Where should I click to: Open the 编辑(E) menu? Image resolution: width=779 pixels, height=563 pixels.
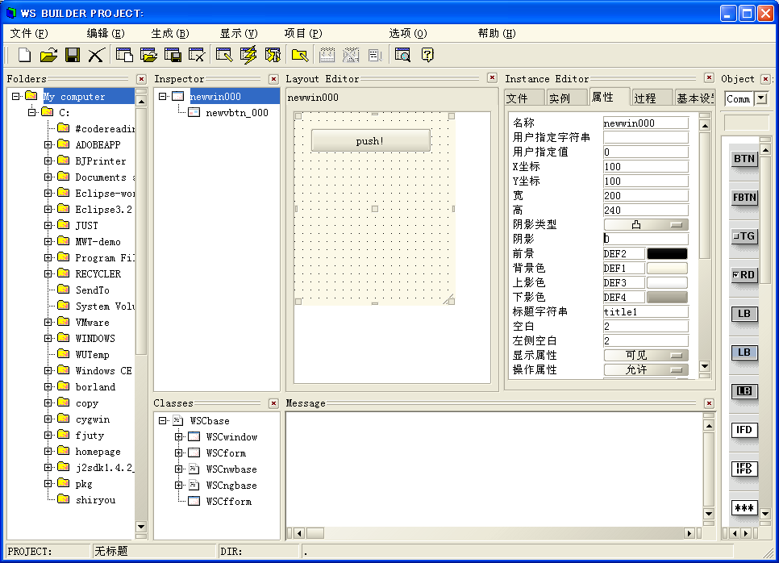[106, 33]
